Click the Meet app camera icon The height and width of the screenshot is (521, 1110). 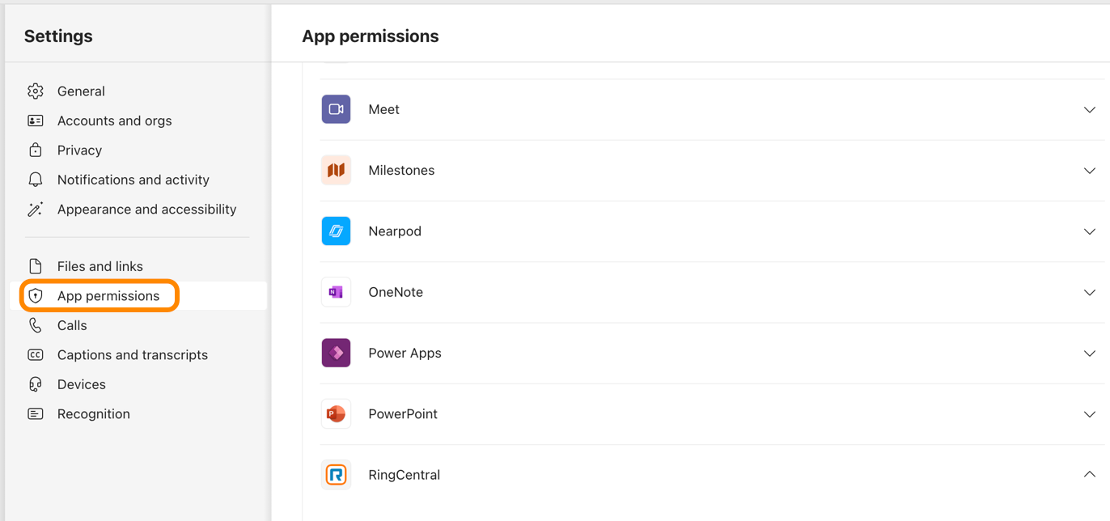[x=336, y=109]
